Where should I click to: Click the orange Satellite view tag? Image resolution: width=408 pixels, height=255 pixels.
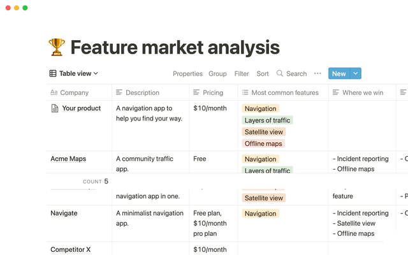[263, 132]
